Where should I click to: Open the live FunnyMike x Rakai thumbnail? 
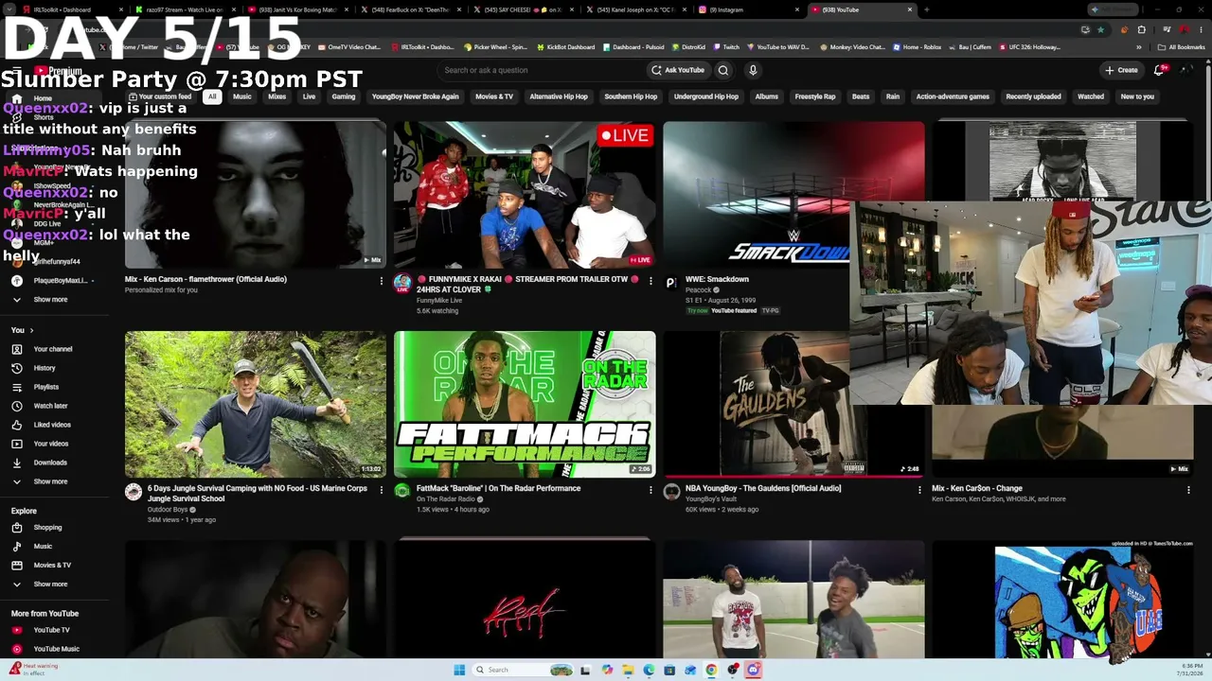(525, 195)
